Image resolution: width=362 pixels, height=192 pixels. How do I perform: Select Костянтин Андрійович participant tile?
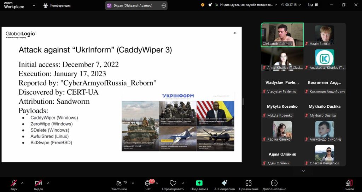(x=325, y=83)
